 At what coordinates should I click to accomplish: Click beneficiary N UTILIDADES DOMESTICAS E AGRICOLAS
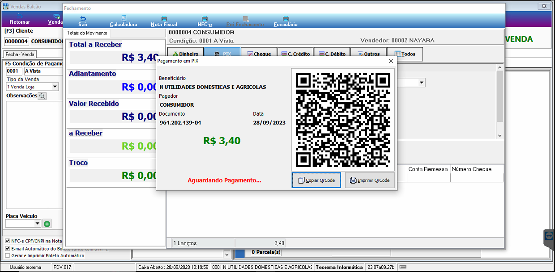pos(213,87)
